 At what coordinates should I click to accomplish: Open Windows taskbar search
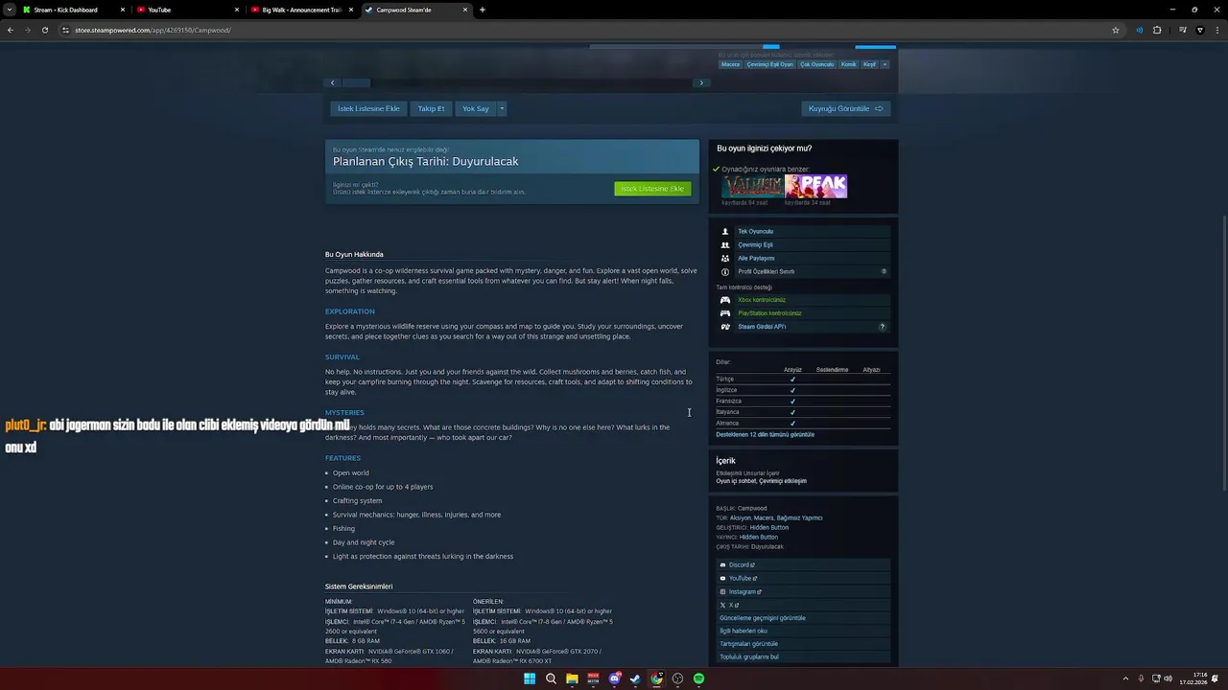pos(551,678)
